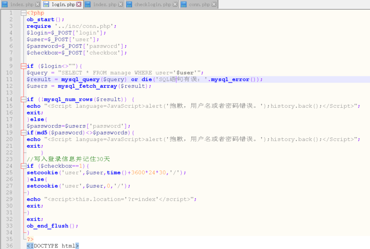Close the conn.php tab
The image size is (370, 249).
click(x=214, y=4)
